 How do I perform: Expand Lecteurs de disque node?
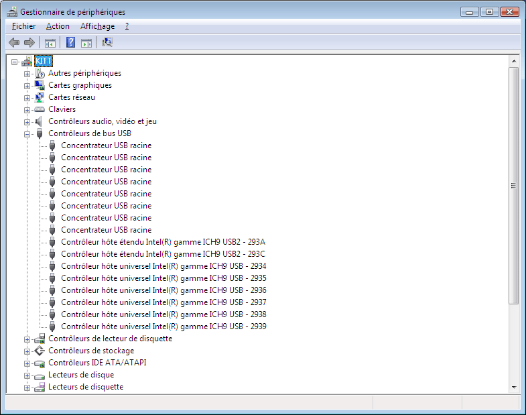[x=27, y=375]
